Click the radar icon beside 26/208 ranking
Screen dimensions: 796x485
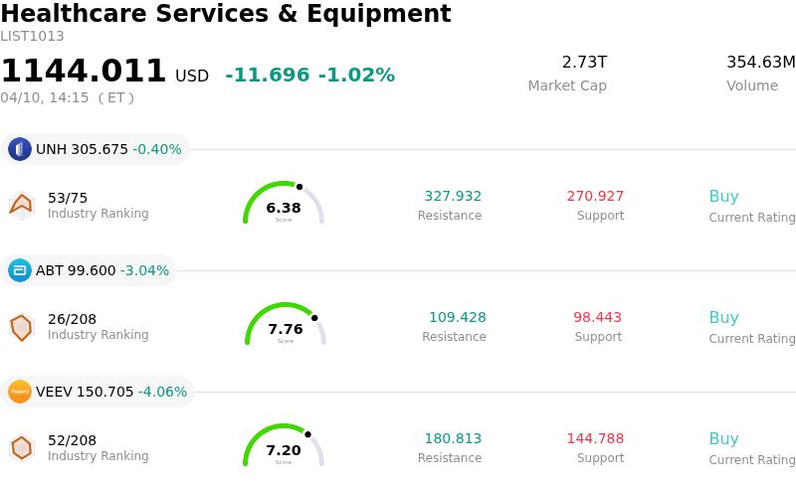pos(21,327)
